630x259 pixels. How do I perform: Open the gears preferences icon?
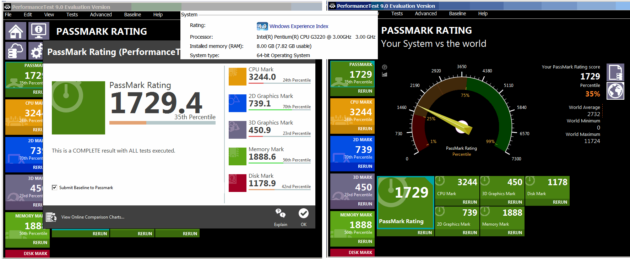[36, 51]
